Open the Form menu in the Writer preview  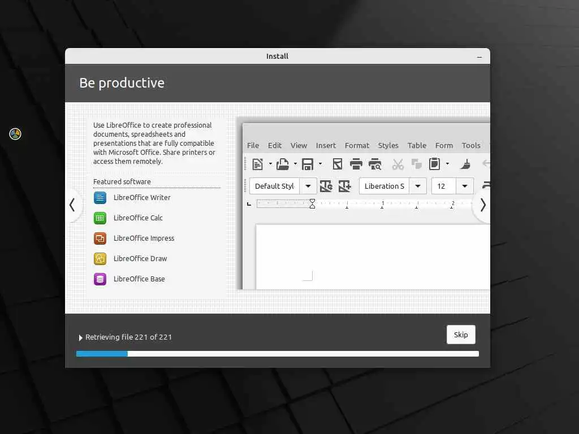pos(444,145)
